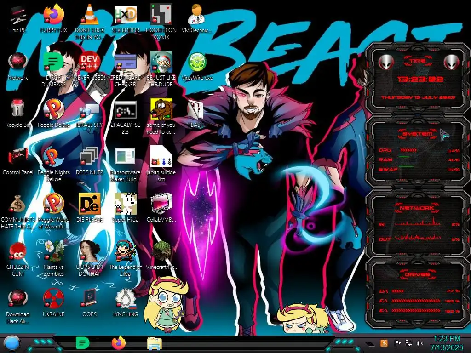Select Peggle World of Warcraft shortcut

(x=53, y=212)
